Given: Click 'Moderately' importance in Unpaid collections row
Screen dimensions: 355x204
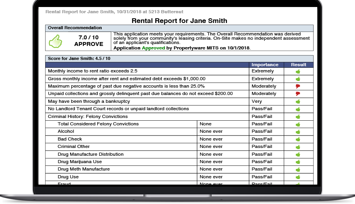Looking at the screenshot, I should click(264, 93).
